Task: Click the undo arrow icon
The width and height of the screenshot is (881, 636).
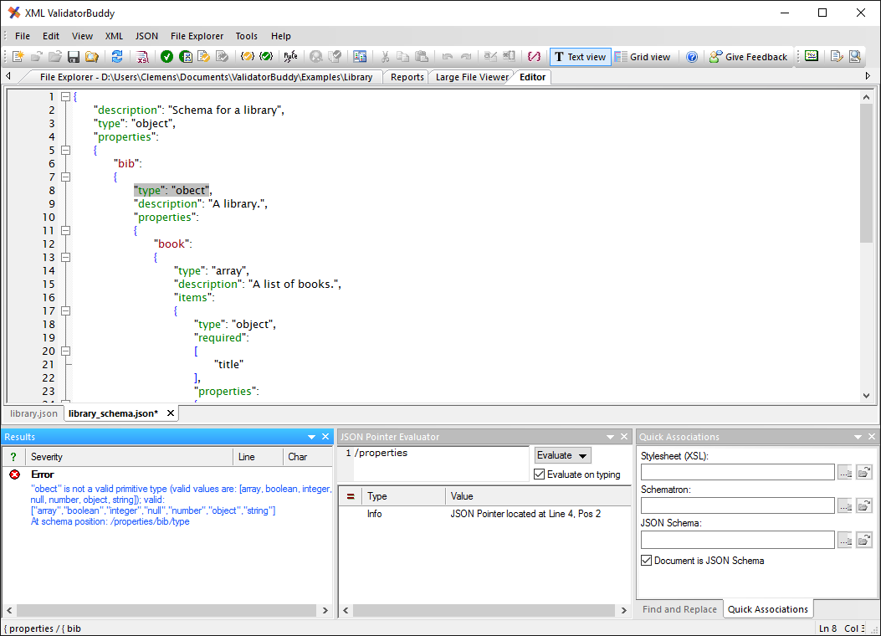Action: [x=448, y=56]
